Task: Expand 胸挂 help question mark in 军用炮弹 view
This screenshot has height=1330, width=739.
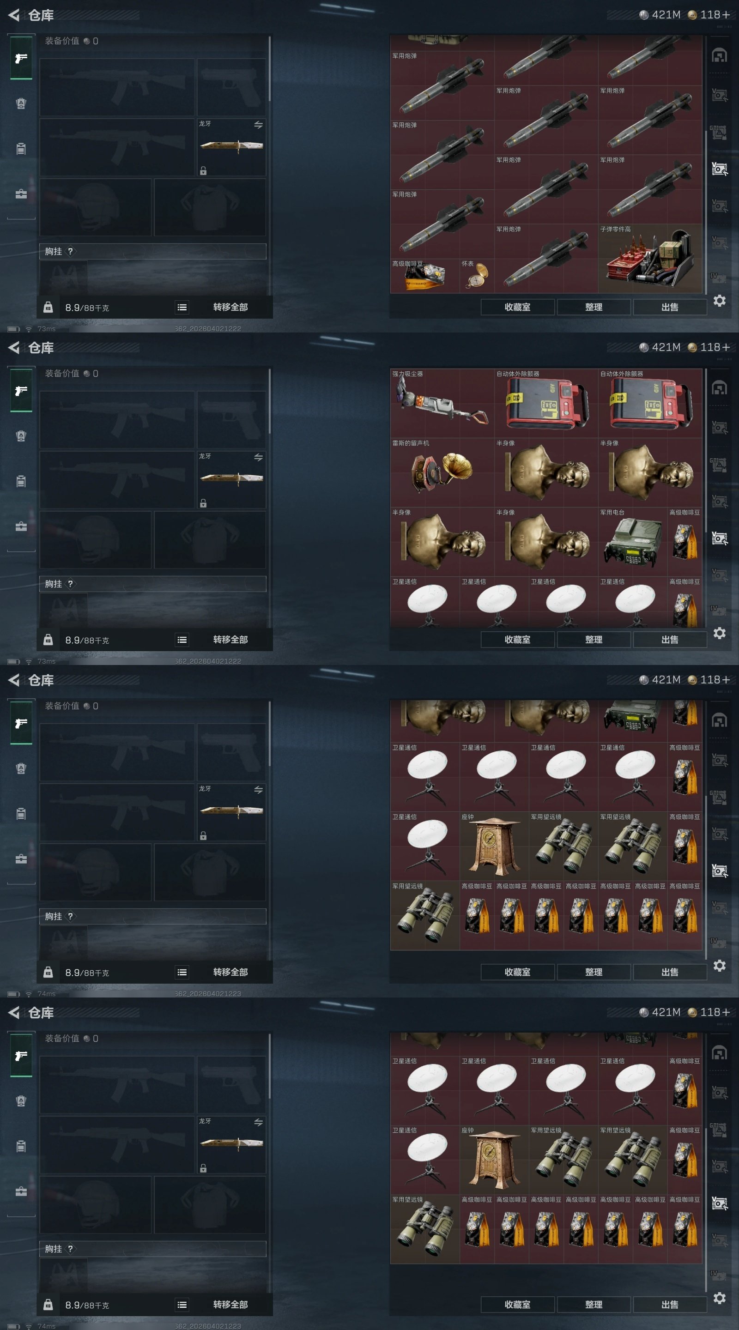Action: click(x=70, y=251)
